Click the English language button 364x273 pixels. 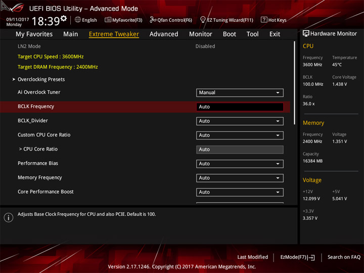click(86, 20)
